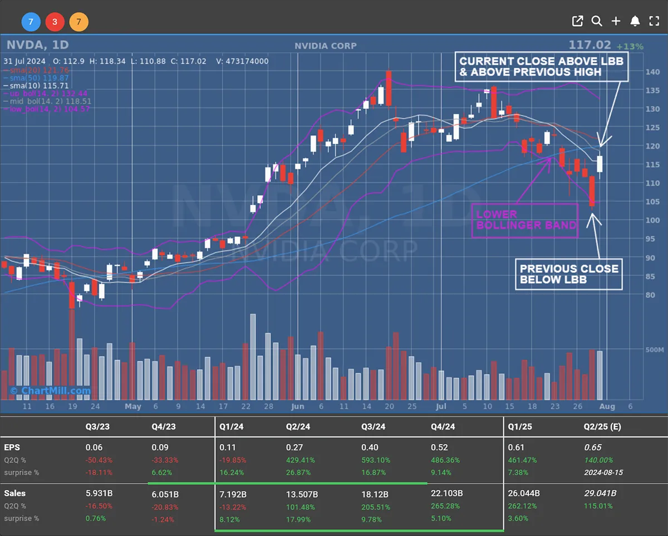Click the +13% change label
This screenshot has width=668, height=536.
631,46
